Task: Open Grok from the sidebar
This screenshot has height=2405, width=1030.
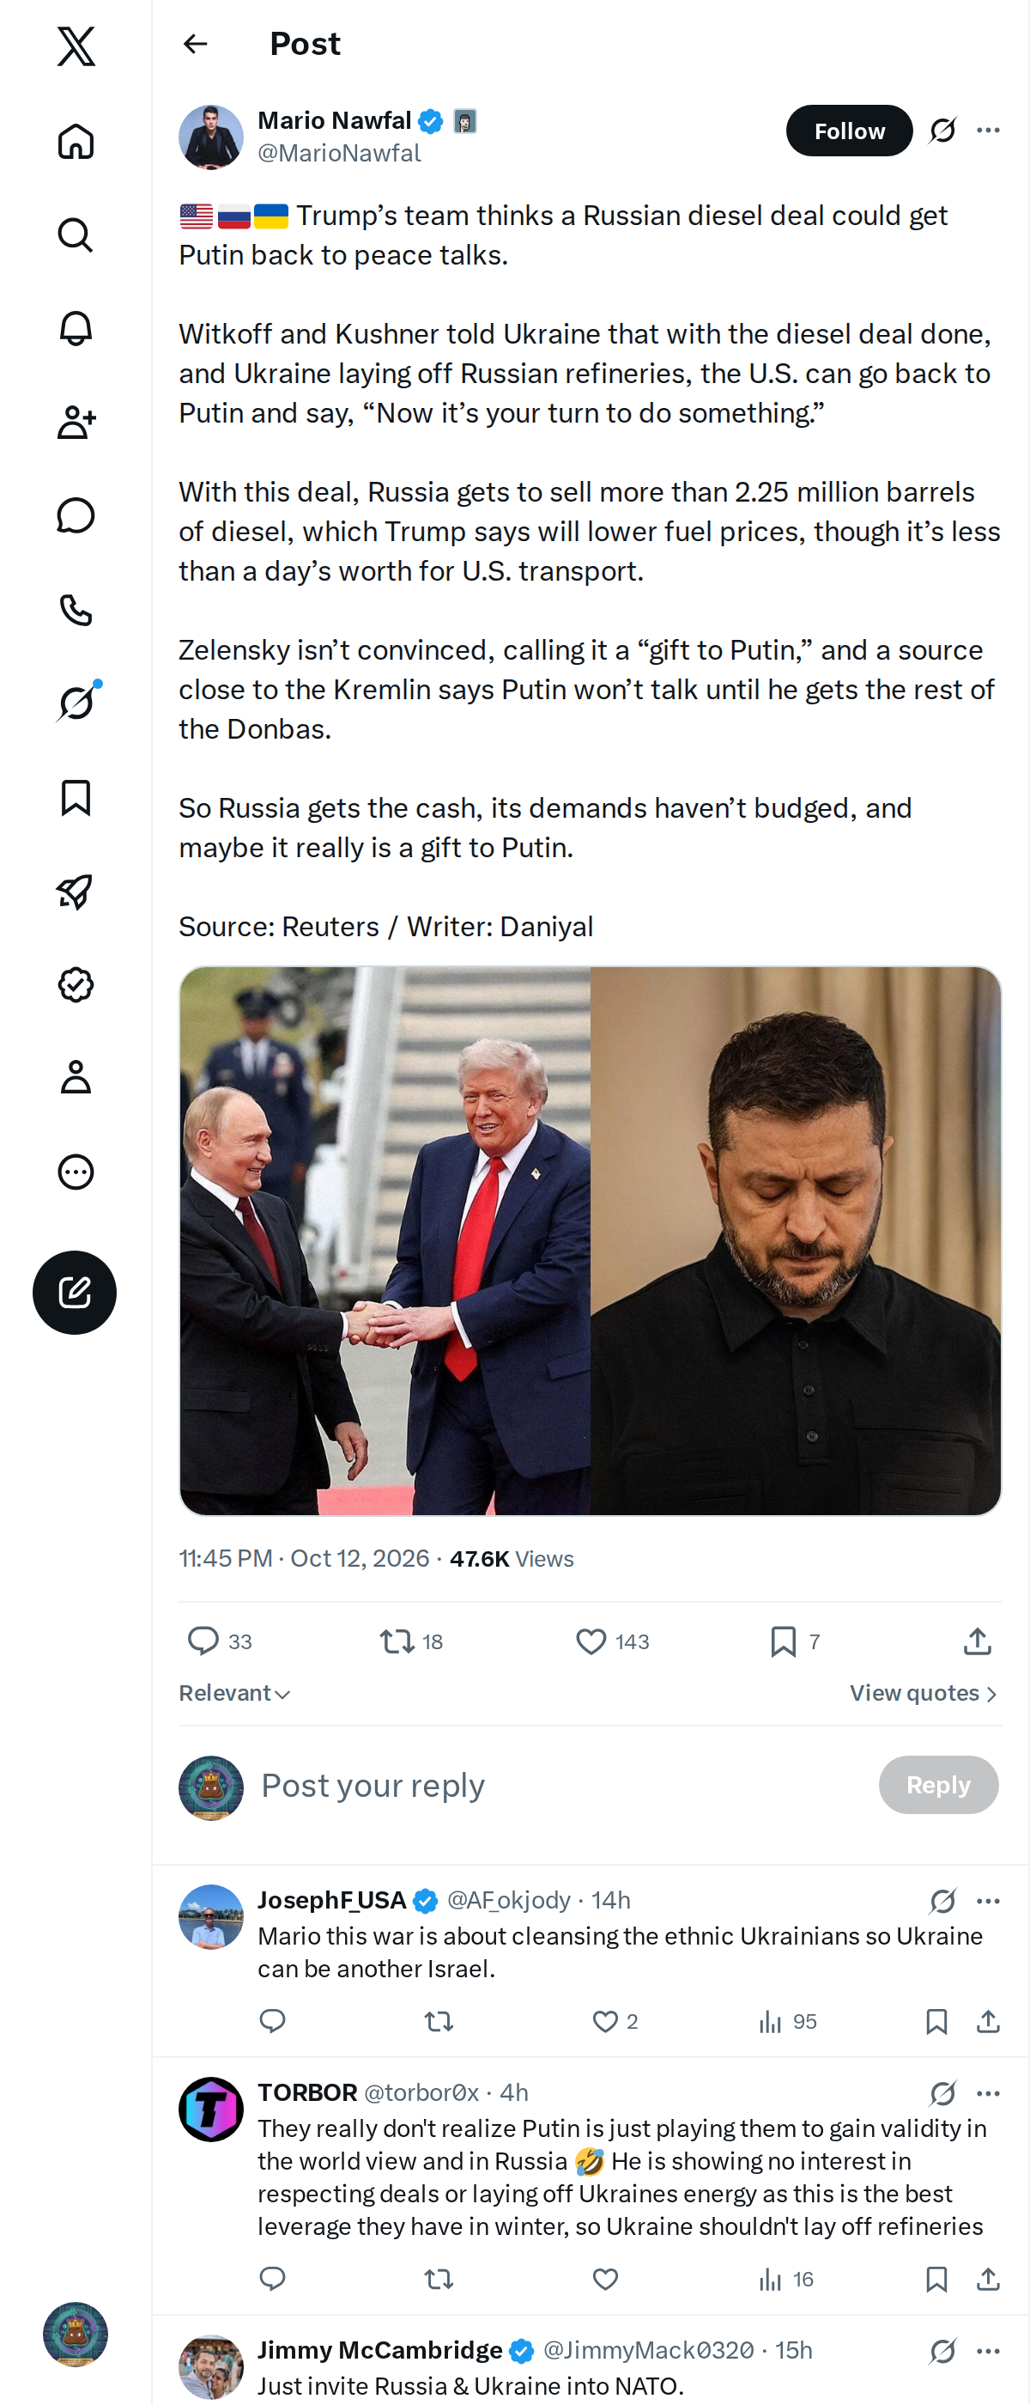Action: [x=76, y=703]
